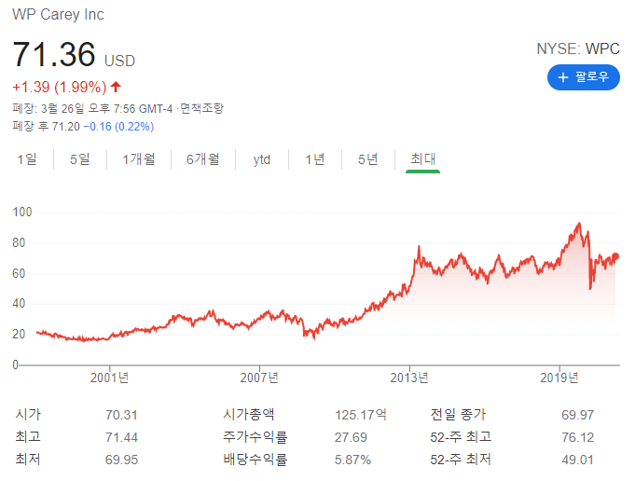The image size is (635, 481).
Task: Click the red up arrow beside 1.99%
Action: pyautogui.click(x=116, y=87)
